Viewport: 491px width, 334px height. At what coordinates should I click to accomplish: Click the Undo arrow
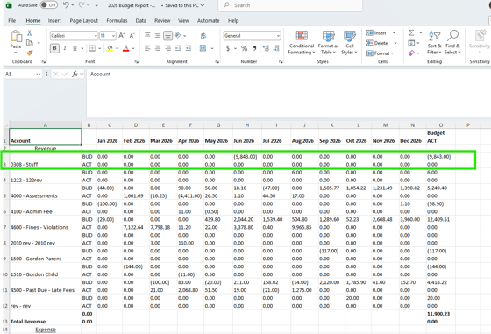(66, 5)
